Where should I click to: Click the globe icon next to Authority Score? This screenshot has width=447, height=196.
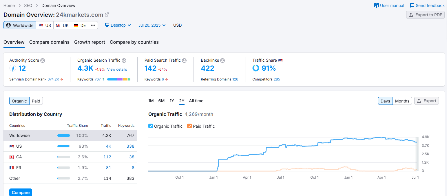43,60
